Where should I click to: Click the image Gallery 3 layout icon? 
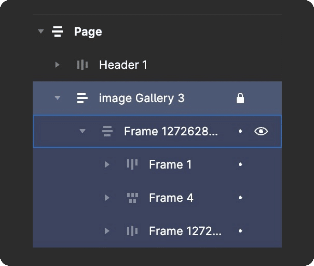(x=82, y=98)
